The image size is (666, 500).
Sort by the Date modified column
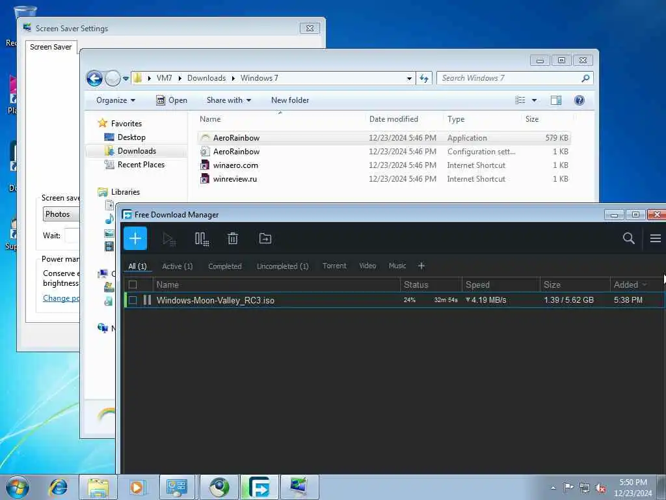click(x=393, y=119)
